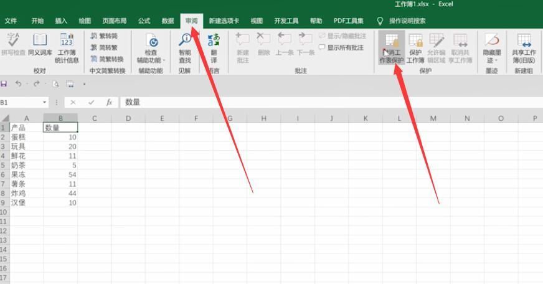
Task: Click cell containing 汉堡
Action: [x=27, y=202]
